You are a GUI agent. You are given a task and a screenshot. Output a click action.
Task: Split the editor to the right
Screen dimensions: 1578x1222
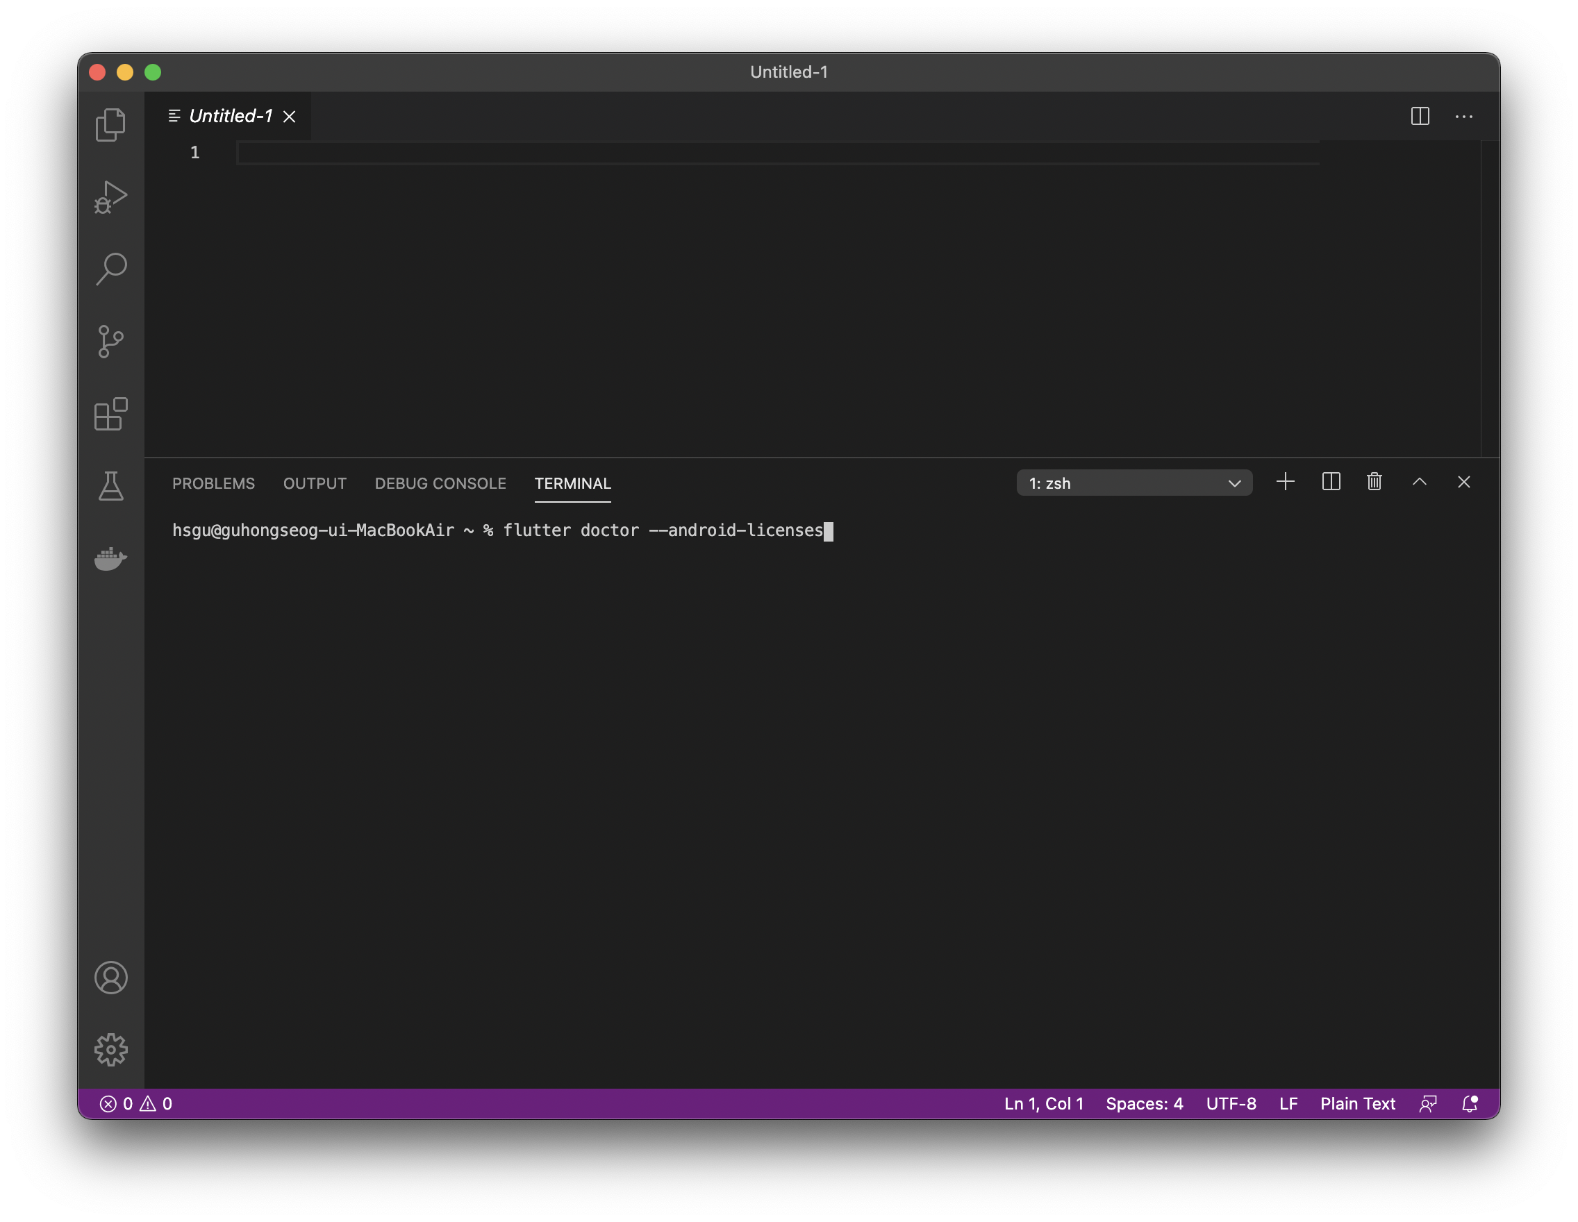1420,116
